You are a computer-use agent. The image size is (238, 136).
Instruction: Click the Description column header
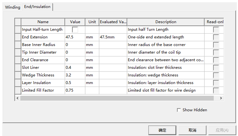coord(166,22)
